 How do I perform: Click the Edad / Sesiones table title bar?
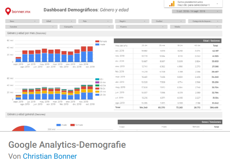167,41
